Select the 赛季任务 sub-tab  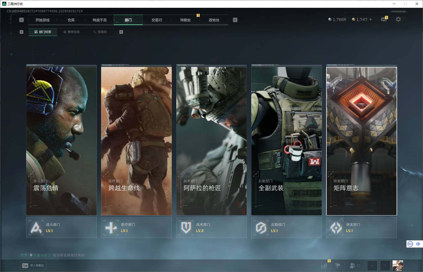[x=71, y=32]
